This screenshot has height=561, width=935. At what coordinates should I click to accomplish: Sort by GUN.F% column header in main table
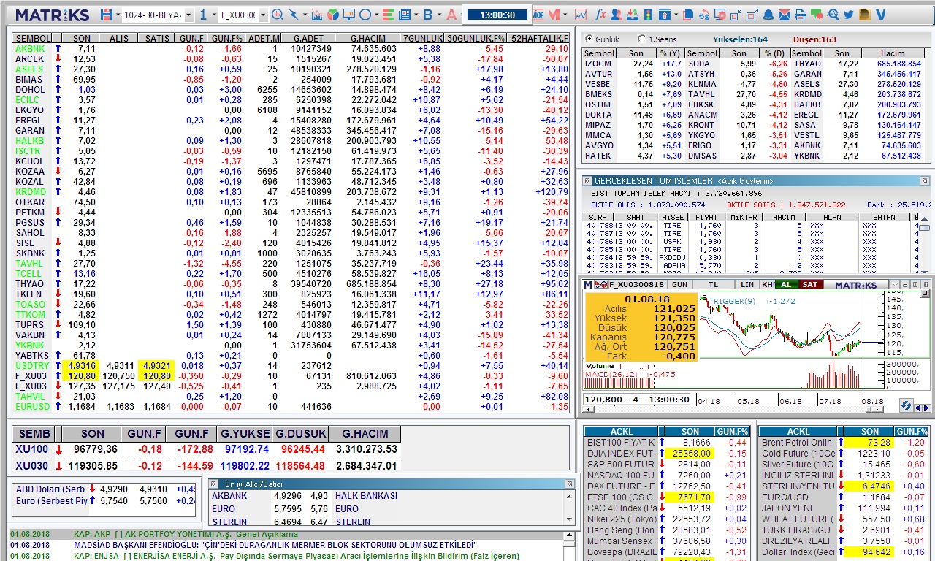[226, 38]
